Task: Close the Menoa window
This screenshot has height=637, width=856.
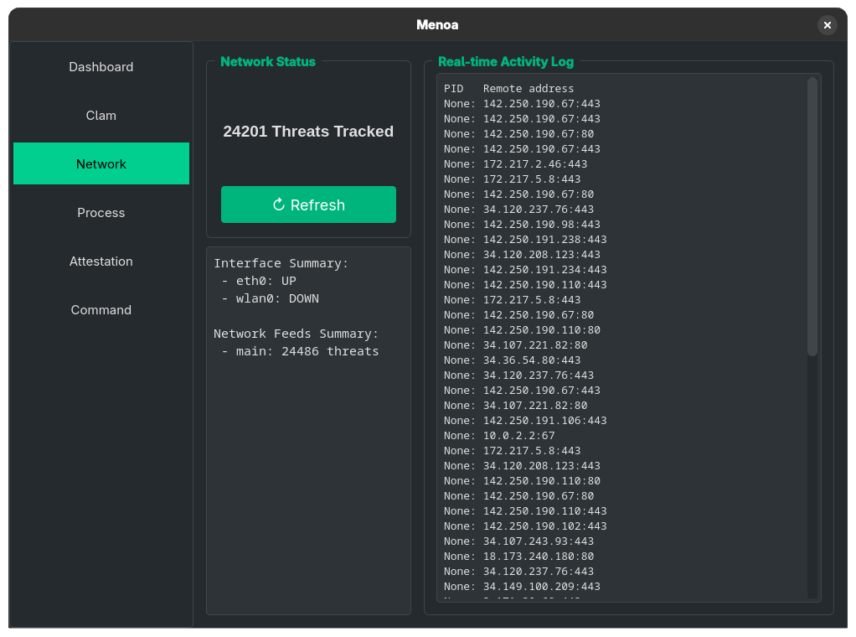Action: click(827, 25)
